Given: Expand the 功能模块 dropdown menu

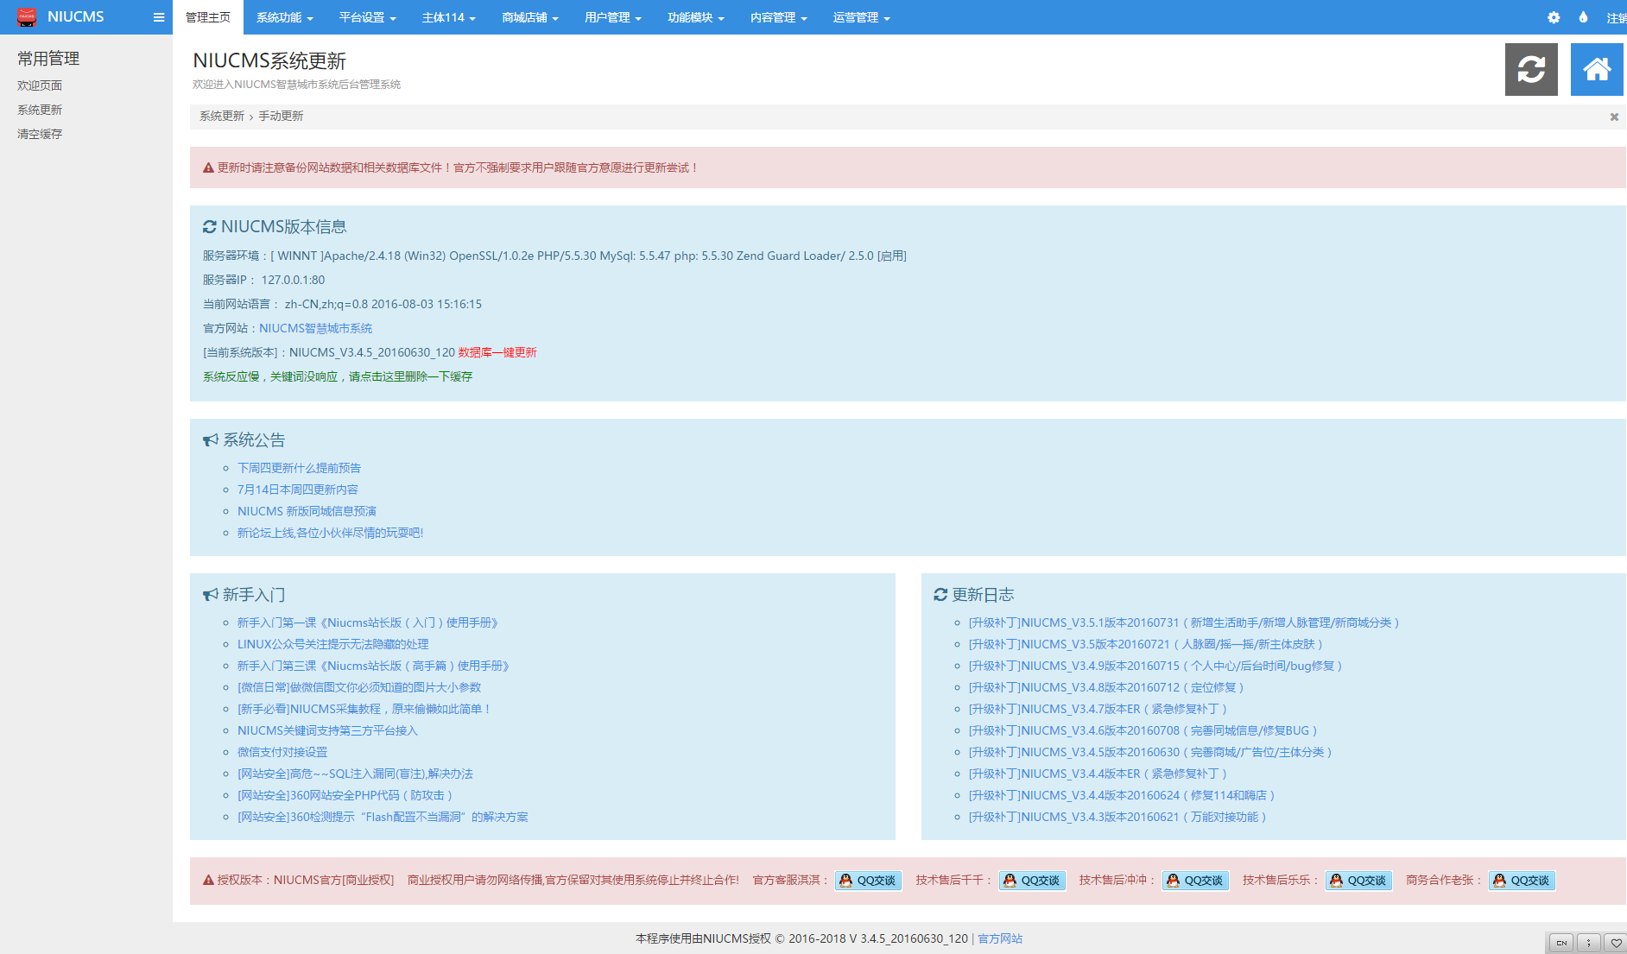Looking at the screenshot, I should point(696,17).
